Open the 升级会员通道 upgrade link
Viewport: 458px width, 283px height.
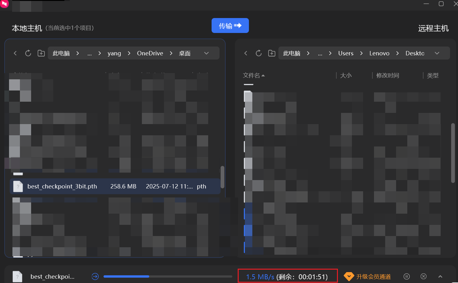[x=373, y=277]
